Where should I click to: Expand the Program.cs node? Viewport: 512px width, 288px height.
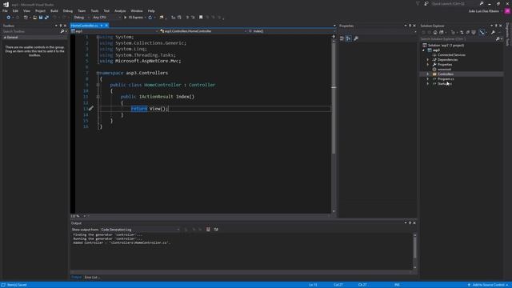(x=428, y=79)
